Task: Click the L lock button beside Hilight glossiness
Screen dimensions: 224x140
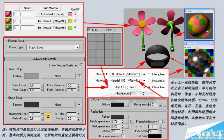Action: (131, 122)
